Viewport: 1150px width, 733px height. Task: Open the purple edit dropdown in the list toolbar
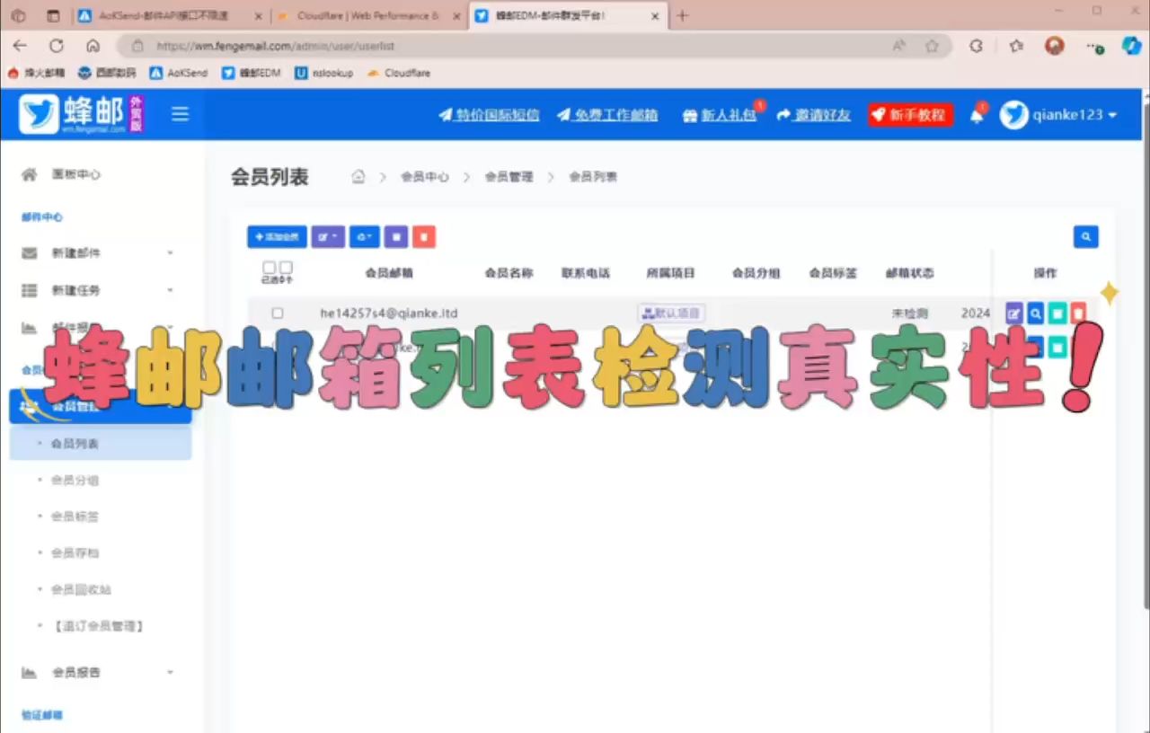click(x=328, y=237)
